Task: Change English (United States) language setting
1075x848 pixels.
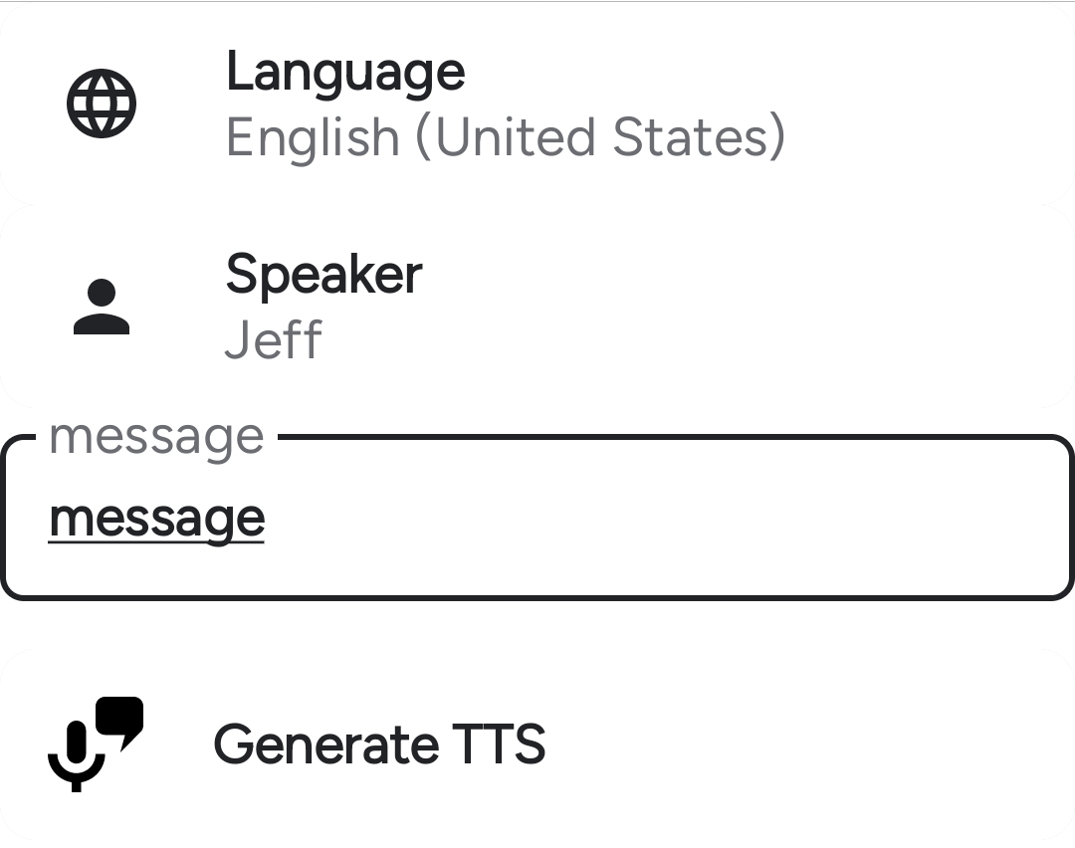Action: [x=506, y=136]
